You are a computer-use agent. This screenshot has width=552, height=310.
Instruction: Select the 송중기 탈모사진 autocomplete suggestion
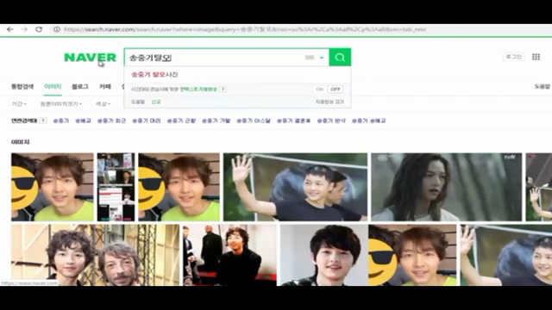click(154, 75)
